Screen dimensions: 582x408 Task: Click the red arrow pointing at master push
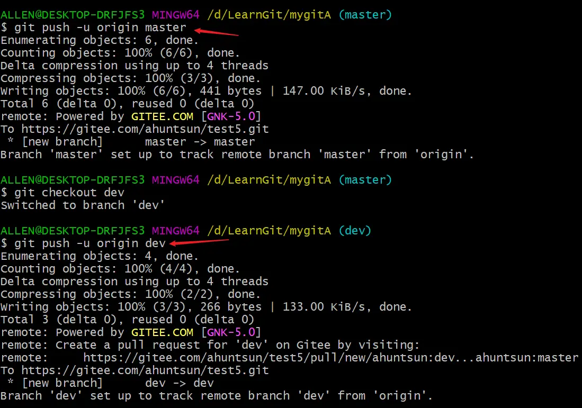pyautogui.click(x=216, y=32)
